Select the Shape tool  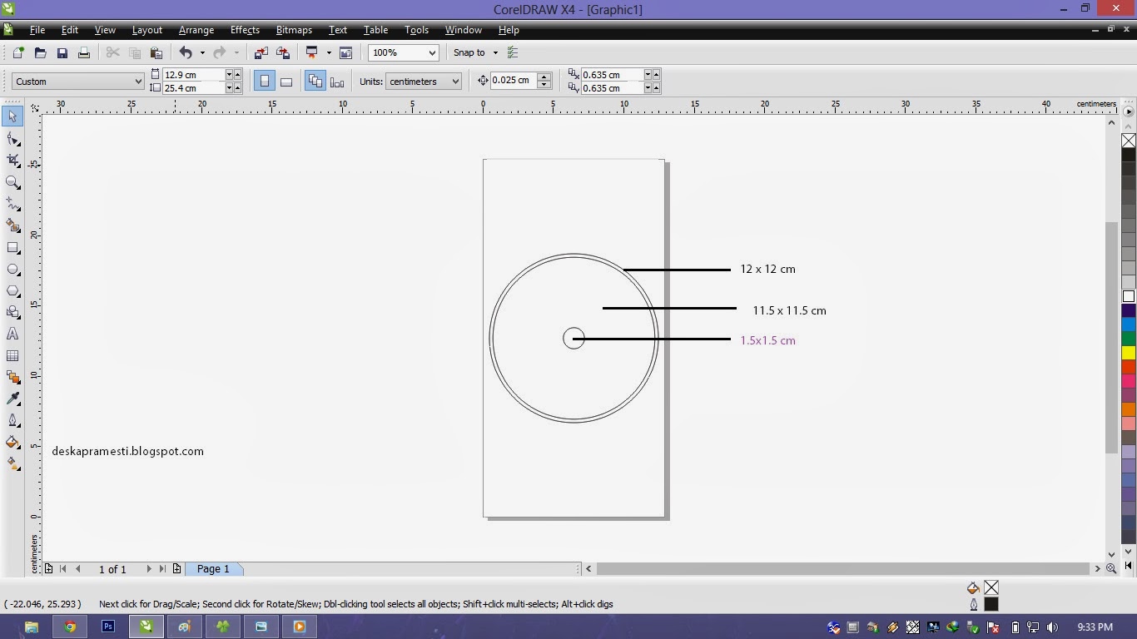click(x=13, y=139)
